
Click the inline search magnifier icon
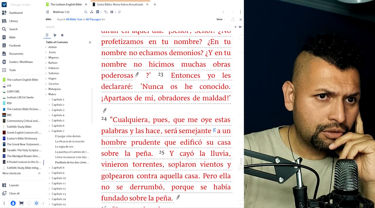(x=86, y=12)
